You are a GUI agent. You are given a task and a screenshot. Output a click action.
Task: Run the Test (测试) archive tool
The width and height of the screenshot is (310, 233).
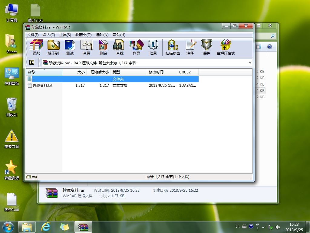click(x=70, y=47)
